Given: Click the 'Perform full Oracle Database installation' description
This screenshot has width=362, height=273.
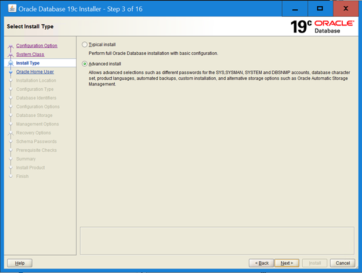Looking at the screenshot, I should click(153, 53).
